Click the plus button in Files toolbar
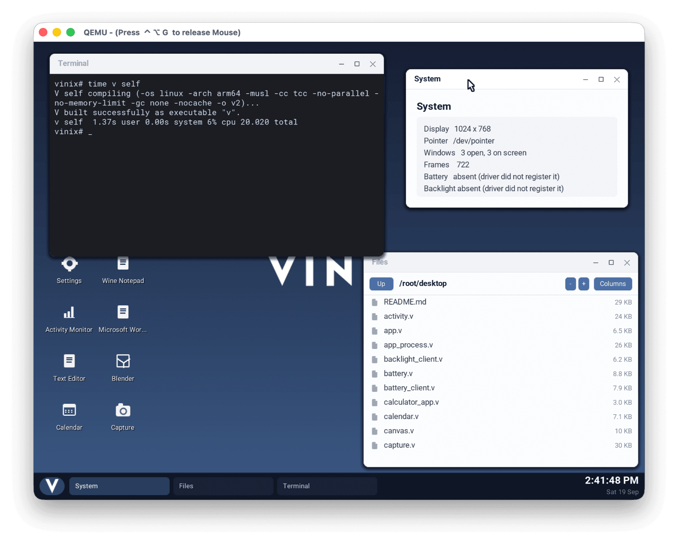The image size is (678, 544). (584, 284)
